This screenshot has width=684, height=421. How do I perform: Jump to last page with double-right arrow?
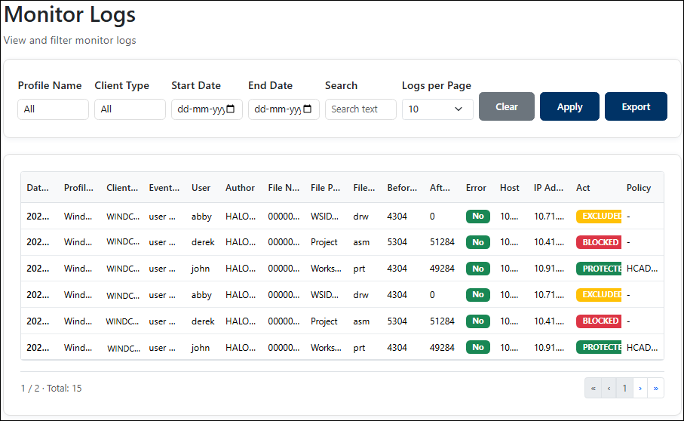pos(655,388)
